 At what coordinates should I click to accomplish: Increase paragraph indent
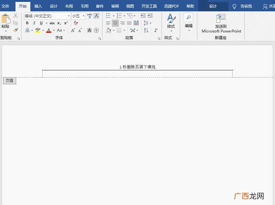pyautogui.click(x=150, y=16)
